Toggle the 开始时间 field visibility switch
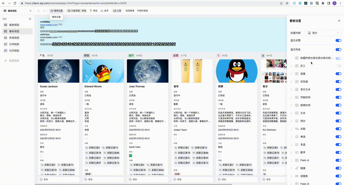Viewport: 344px width, 185px height. [338, 97]
